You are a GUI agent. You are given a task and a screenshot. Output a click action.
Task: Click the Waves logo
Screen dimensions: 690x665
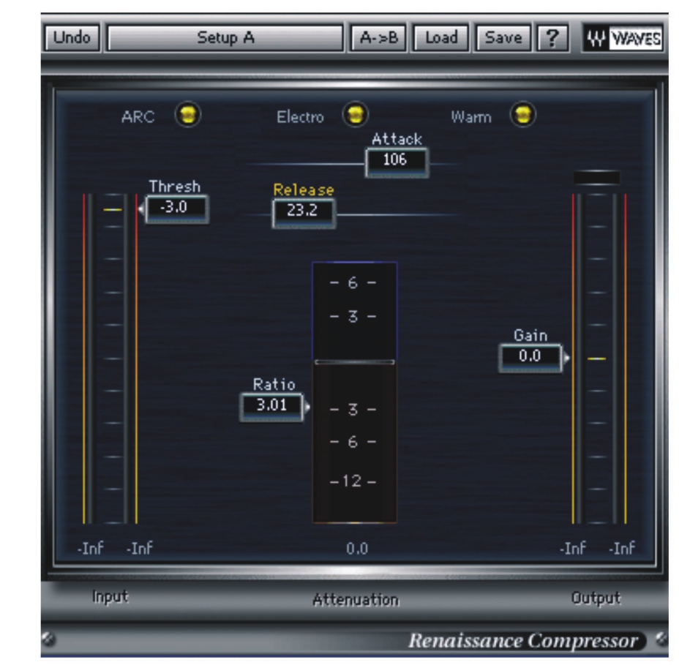[623, 38]
